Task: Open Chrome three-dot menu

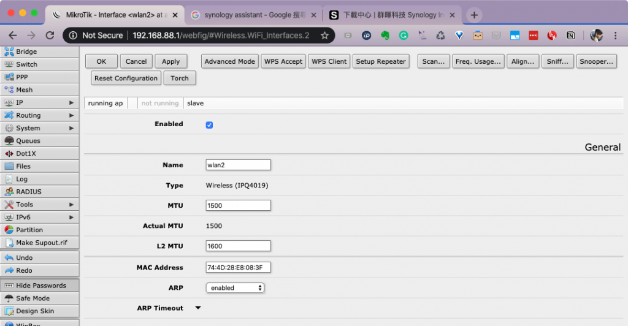Action: [x=616, y=35]
